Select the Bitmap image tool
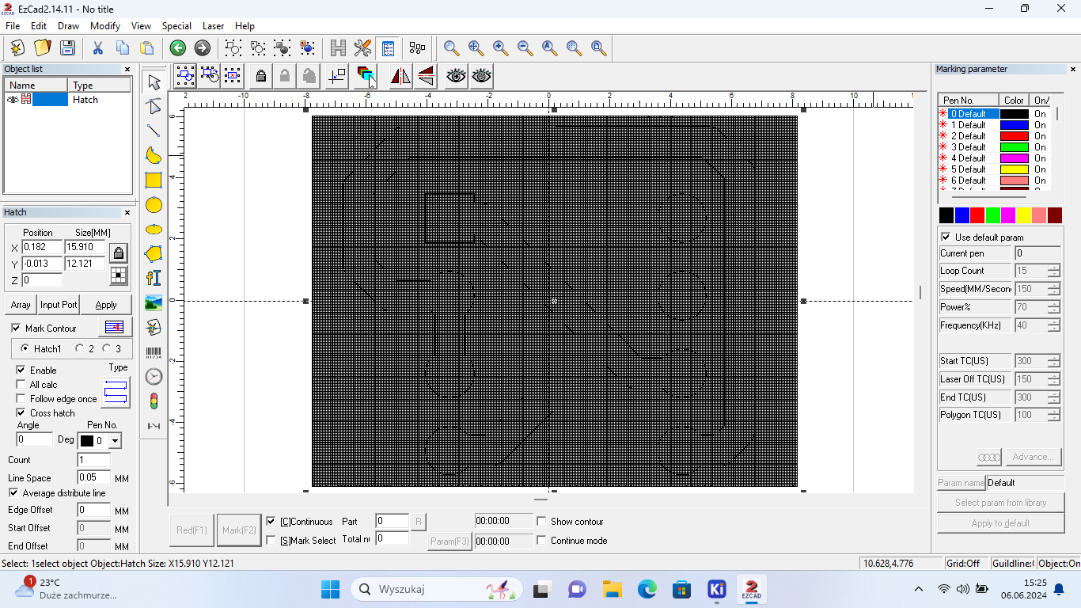 (154, 302)
